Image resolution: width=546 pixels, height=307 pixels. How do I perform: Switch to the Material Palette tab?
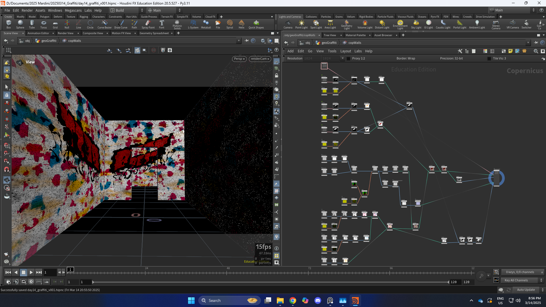(355, 35)
